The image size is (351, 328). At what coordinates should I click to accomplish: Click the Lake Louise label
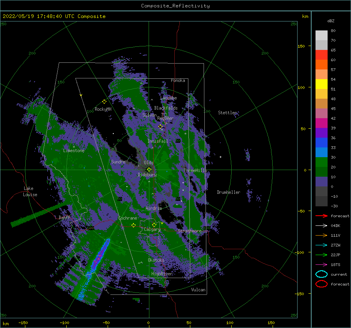(x=30, y=191)
